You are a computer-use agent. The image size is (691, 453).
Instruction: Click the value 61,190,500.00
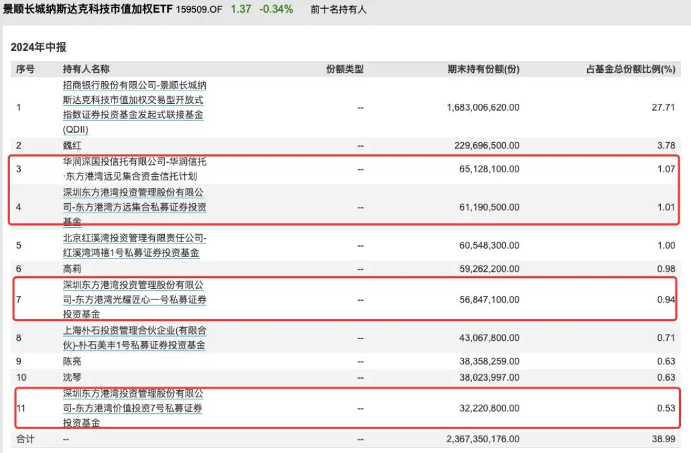(489, 206)
